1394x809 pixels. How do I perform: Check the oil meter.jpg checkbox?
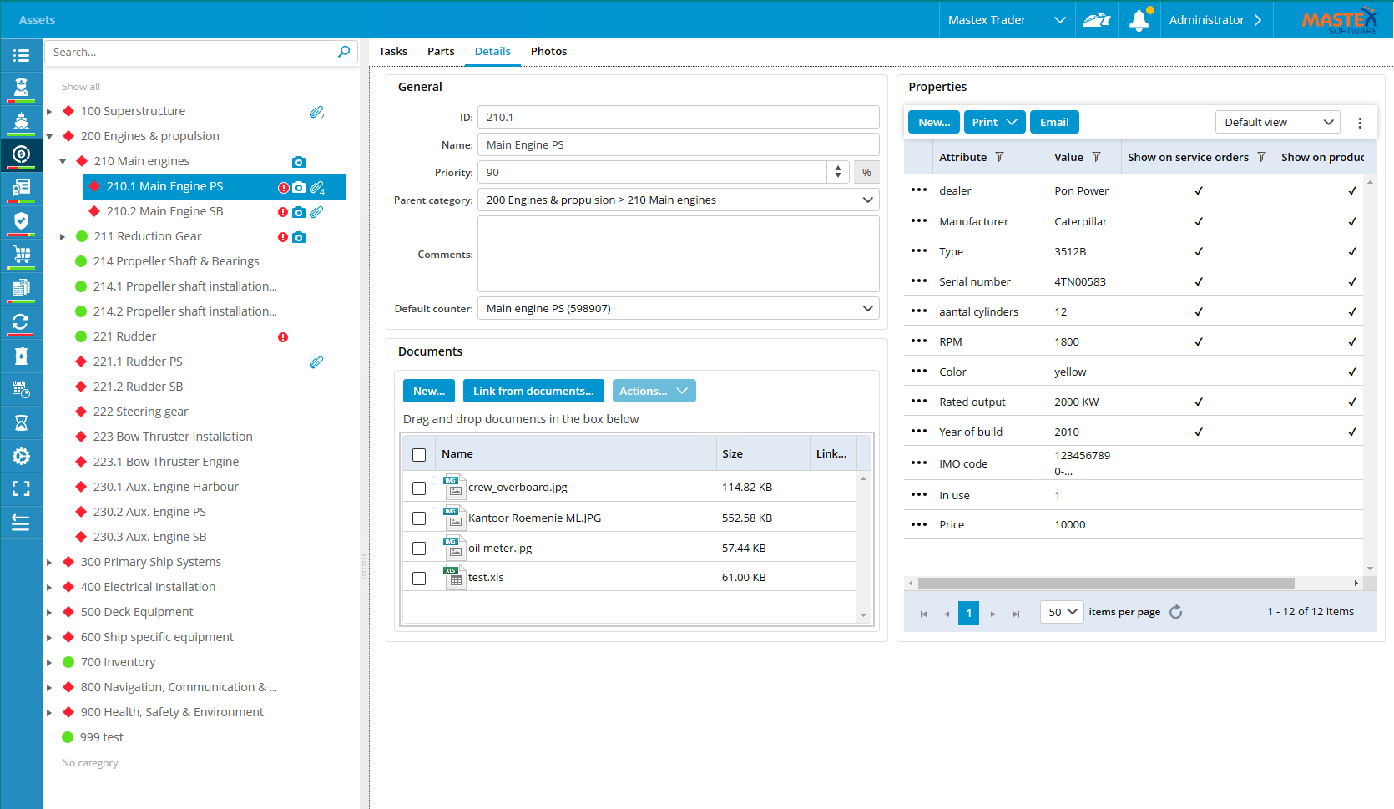coord(419,549)
